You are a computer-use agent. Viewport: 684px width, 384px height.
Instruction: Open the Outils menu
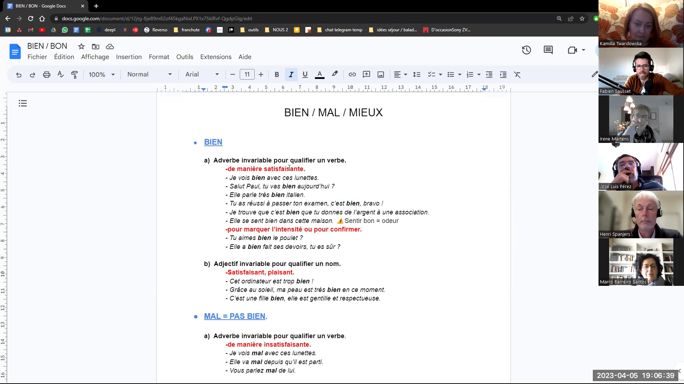coord(185,57)
